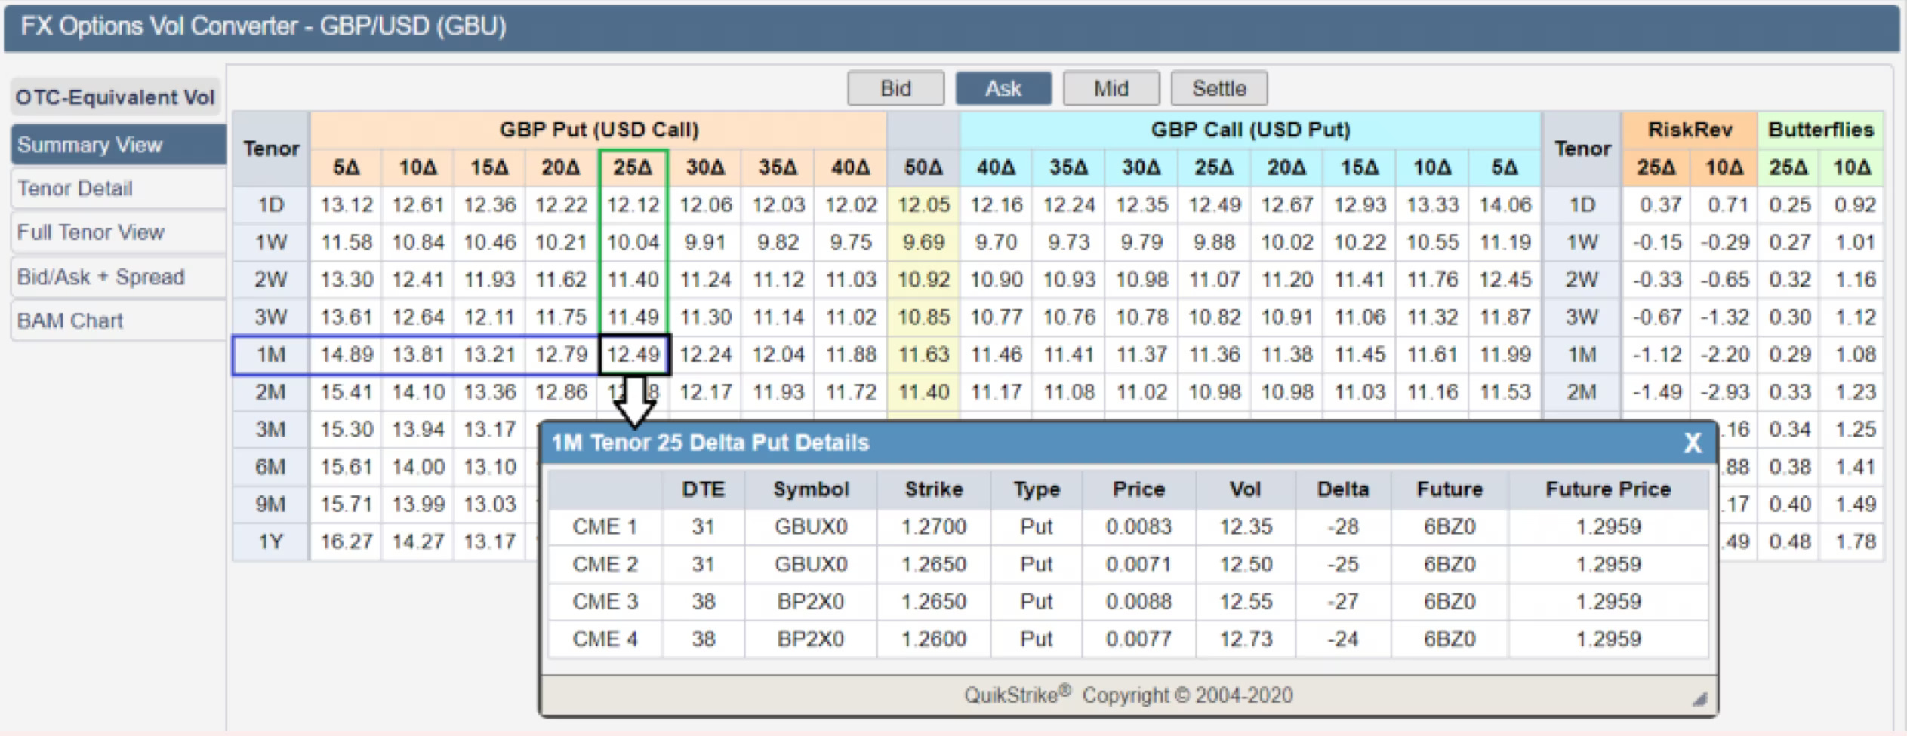This screenshot has width=1907, height=736.
Task: Click the GBP Put (USD Call) header
Action: click(x=599, y=130)
